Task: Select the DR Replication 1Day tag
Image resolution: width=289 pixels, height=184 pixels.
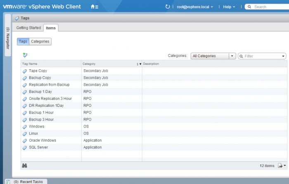Action: coord(154,106)
